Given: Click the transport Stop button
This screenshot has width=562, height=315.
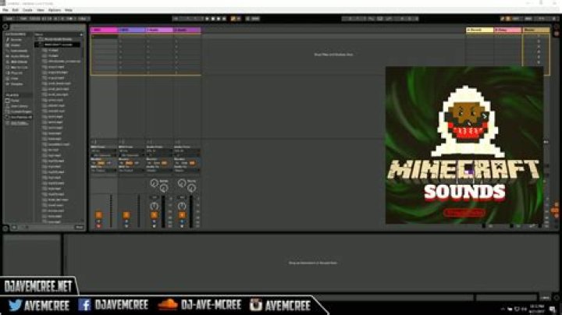Looking at the screenshot, I should pyautogui.click(x=213, y=19).
